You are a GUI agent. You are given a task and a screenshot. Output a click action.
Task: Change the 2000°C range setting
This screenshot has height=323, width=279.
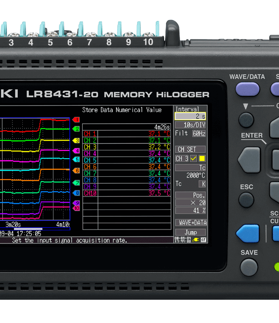point(196,175)
